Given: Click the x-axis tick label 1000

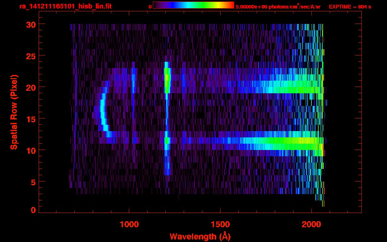Looking at the screenshot, I should [129, 224].
